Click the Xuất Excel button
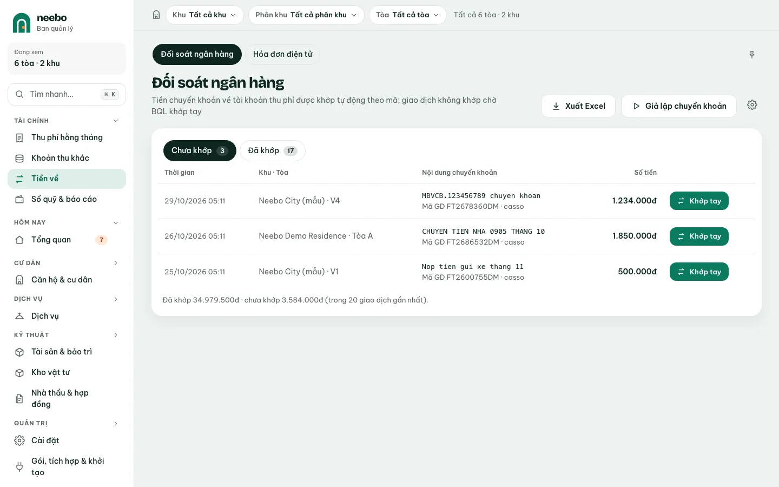 tap(578, 106)
